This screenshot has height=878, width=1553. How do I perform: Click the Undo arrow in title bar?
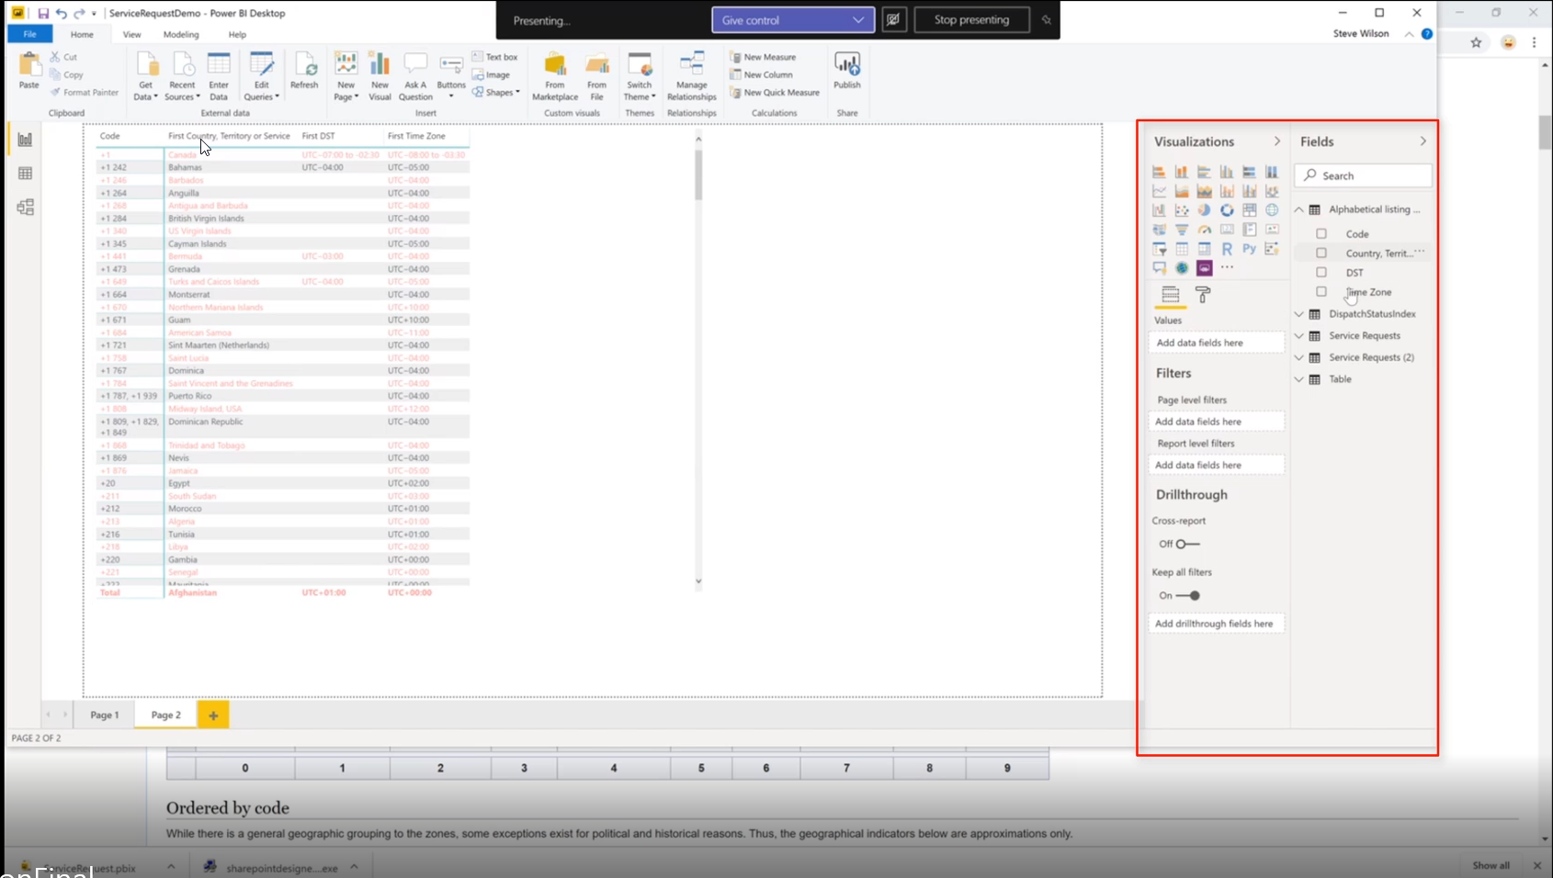coord(61,14)
